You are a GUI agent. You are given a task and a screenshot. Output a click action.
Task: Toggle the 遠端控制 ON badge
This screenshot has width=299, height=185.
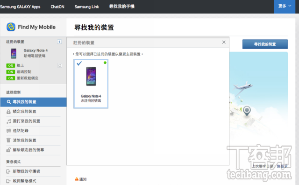pos(10,72)
